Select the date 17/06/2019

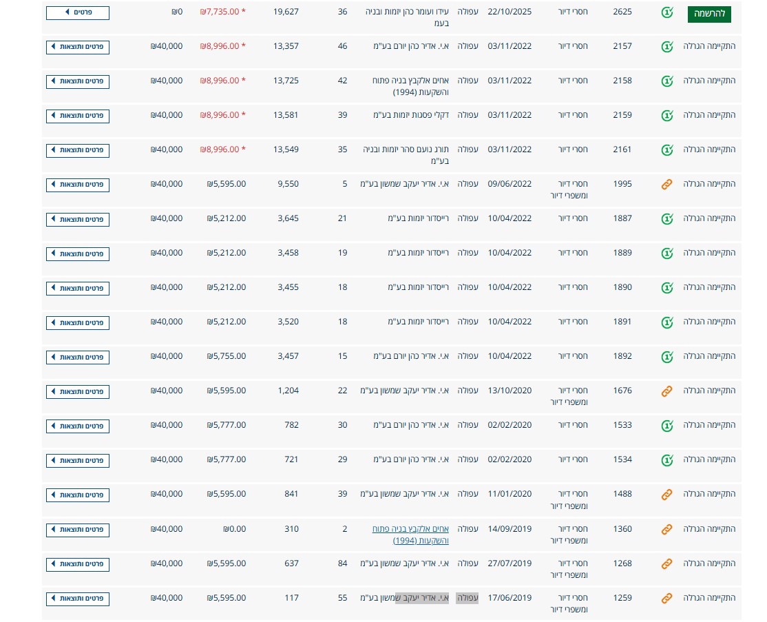click(x=509, y=597)
